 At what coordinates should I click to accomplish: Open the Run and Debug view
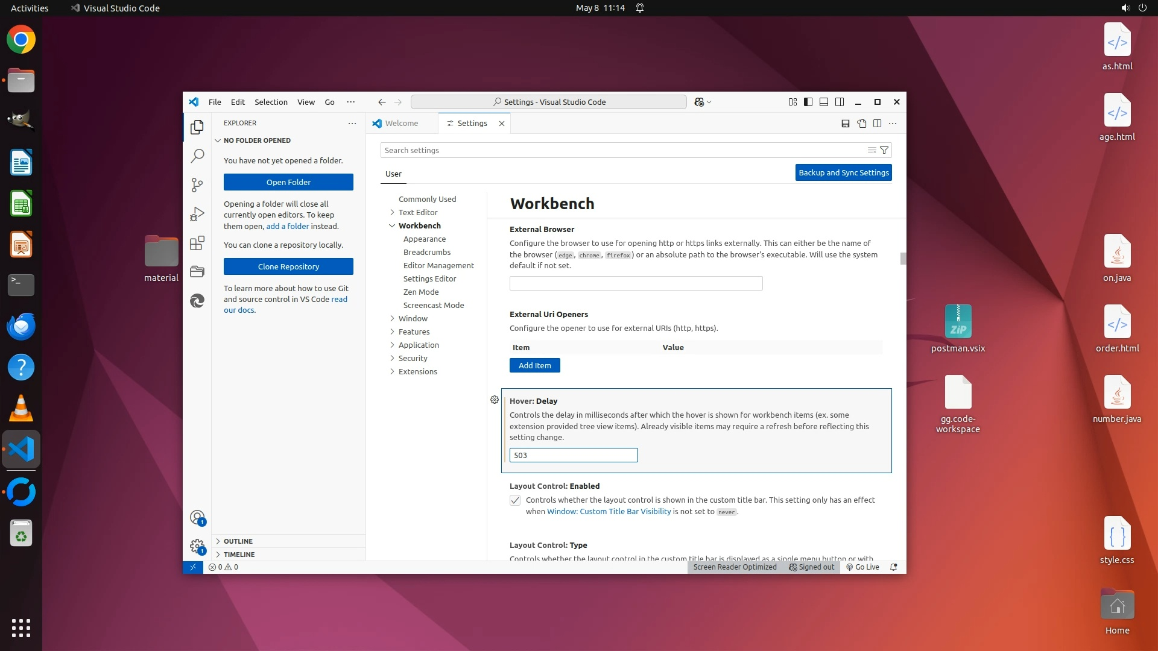(x=197, y=214)
